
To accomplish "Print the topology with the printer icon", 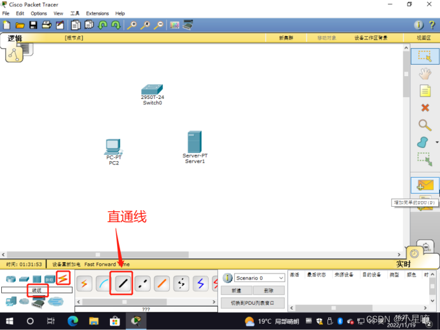I will pos(46,25).
